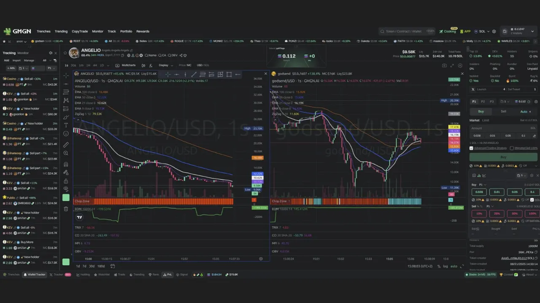Open the go-to-date calendar icon
This screenshot has width=540, height=303.
[x=113, y=266]
